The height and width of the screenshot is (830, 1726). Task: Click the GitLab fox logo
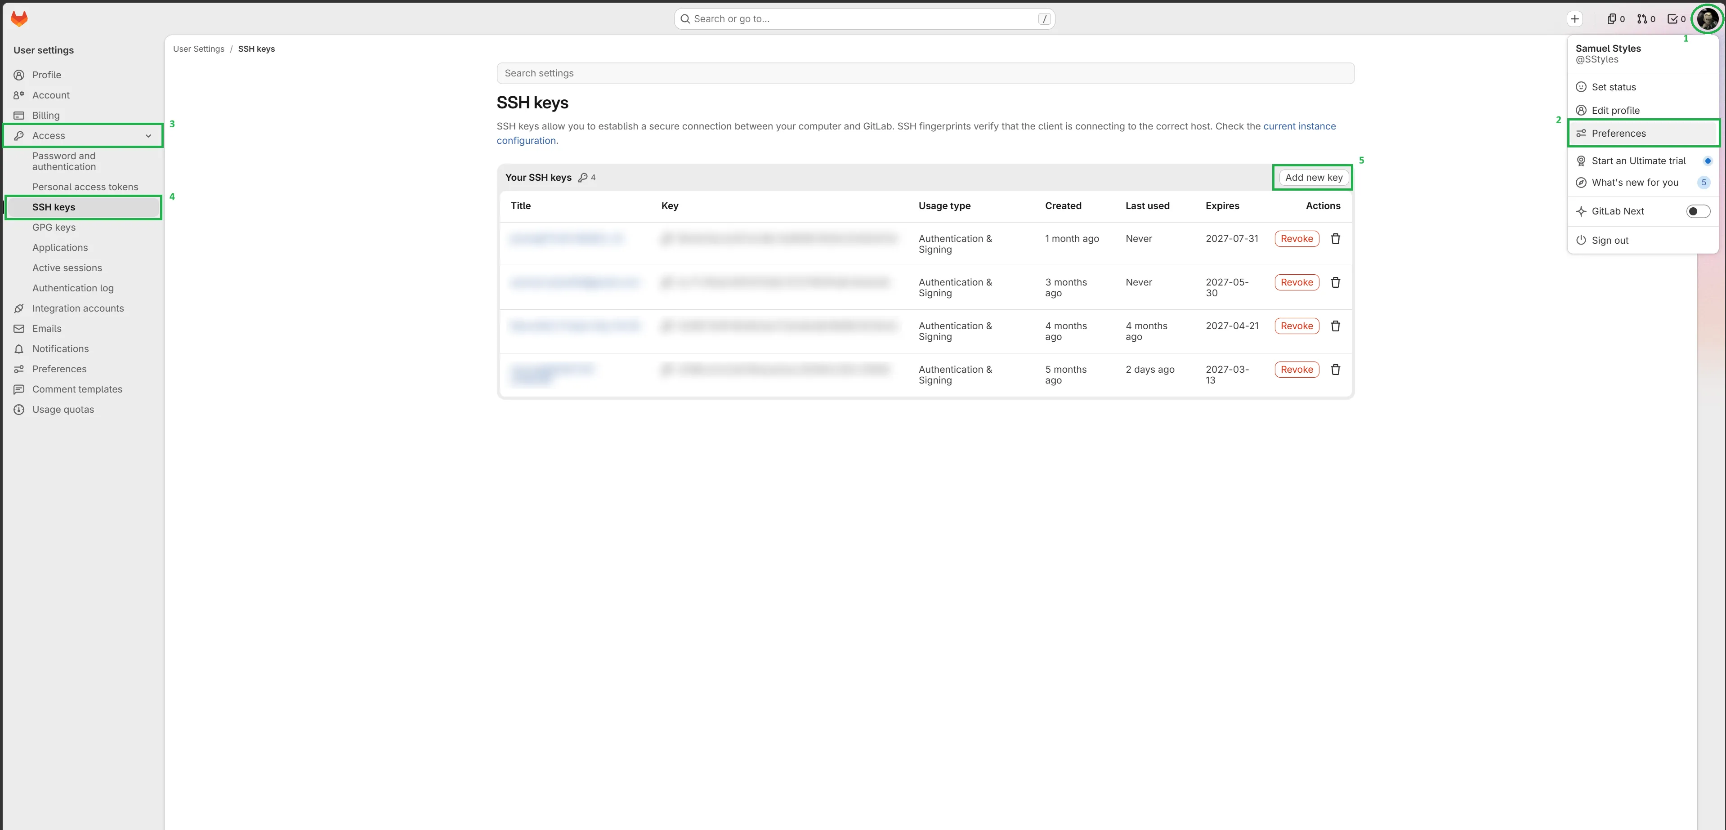pos(19,19)
